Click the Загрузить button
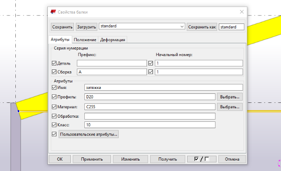Viewport: 281px width, 171px height. click(87, 27)
